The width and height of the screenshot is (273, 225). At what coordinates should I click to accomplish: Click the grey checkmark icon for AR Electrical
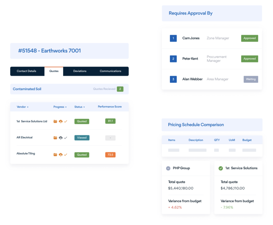click(x=66, y=138)
